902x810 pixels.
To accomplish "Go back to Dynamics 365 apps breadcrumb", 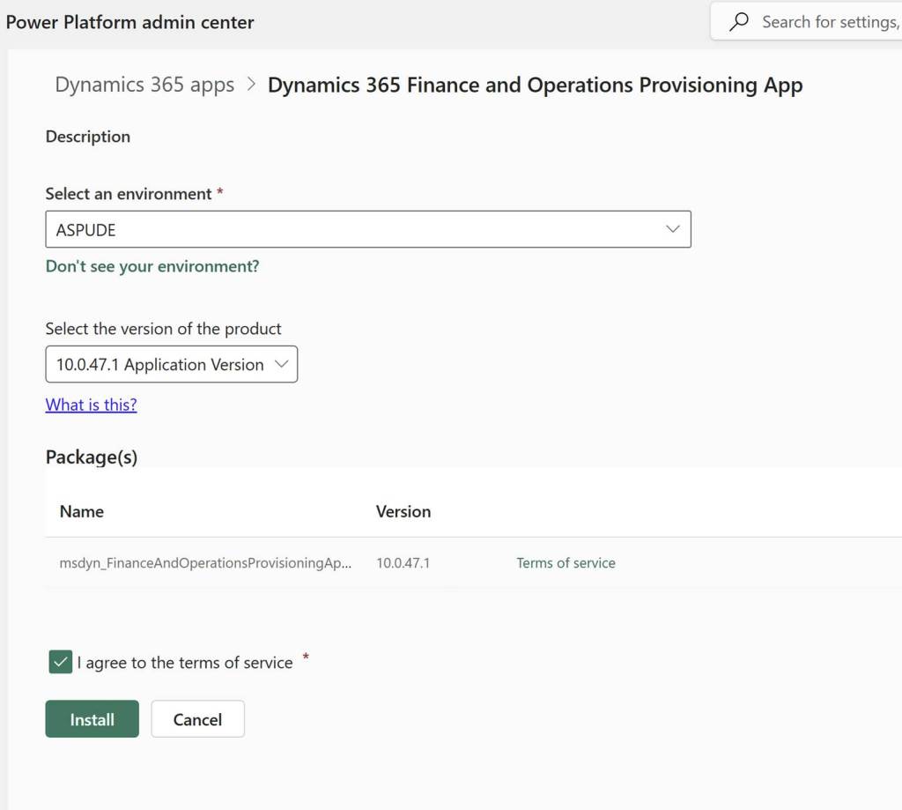I will (x=144, y=85).
